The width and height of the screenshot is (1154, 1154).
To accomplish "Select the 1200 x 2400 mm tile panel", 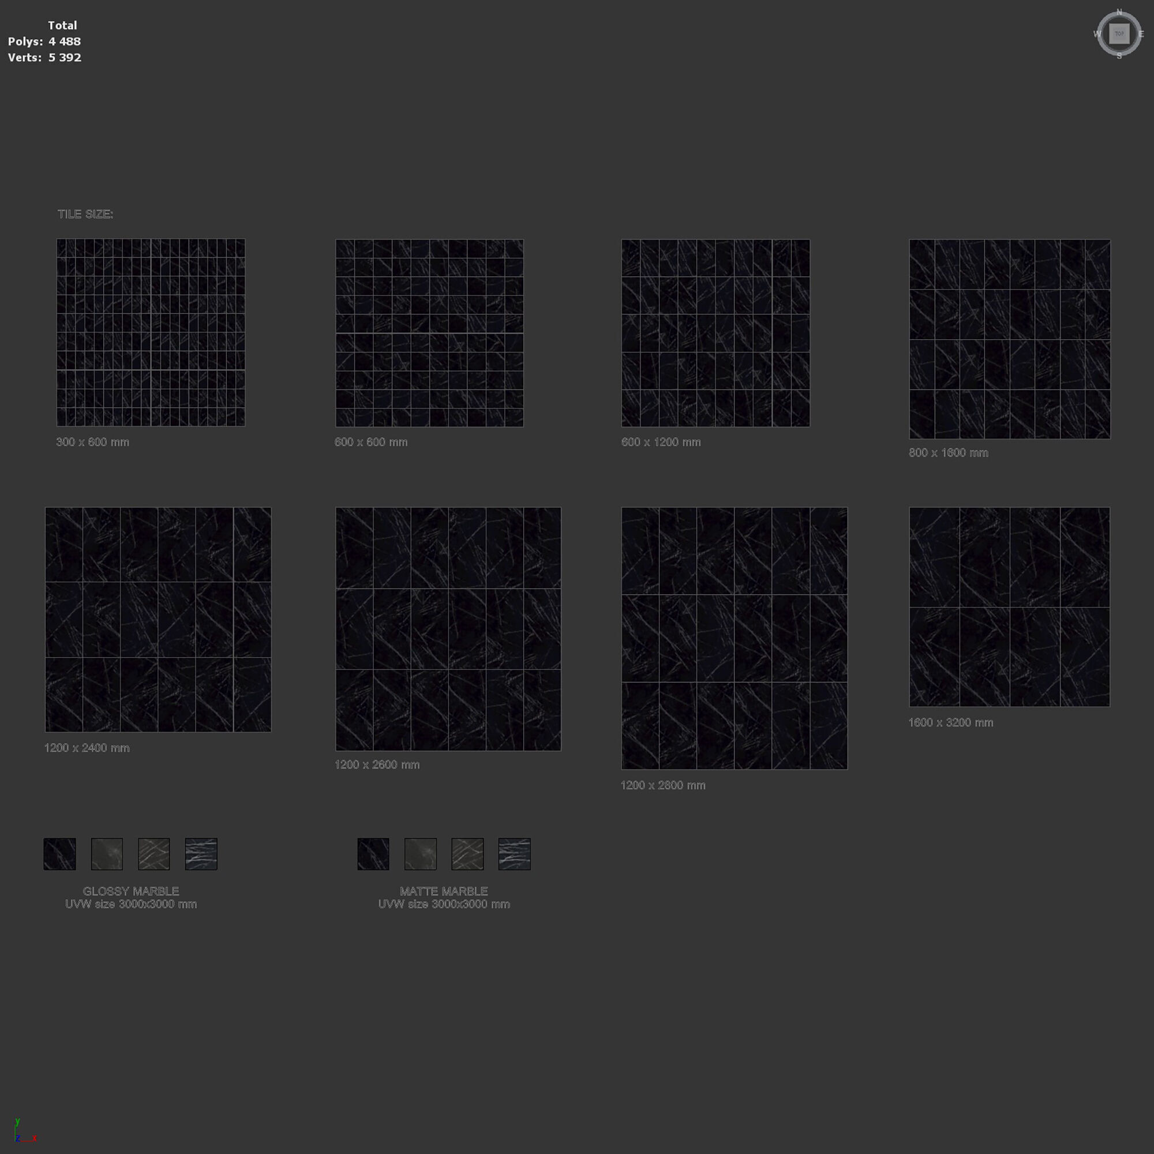I will pyautogui.click(x=158, y=619).
